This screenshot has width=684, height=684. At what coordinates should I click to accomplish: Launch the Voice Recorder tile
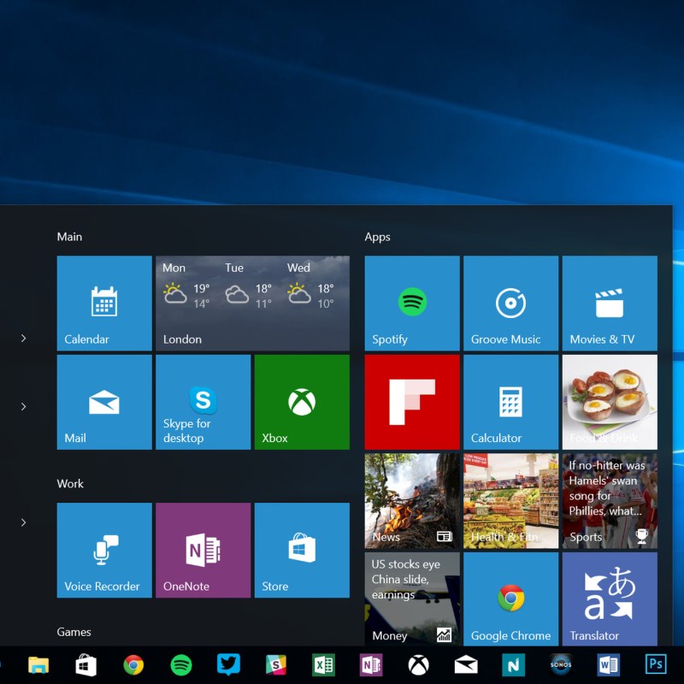click(x=104, y=550)
